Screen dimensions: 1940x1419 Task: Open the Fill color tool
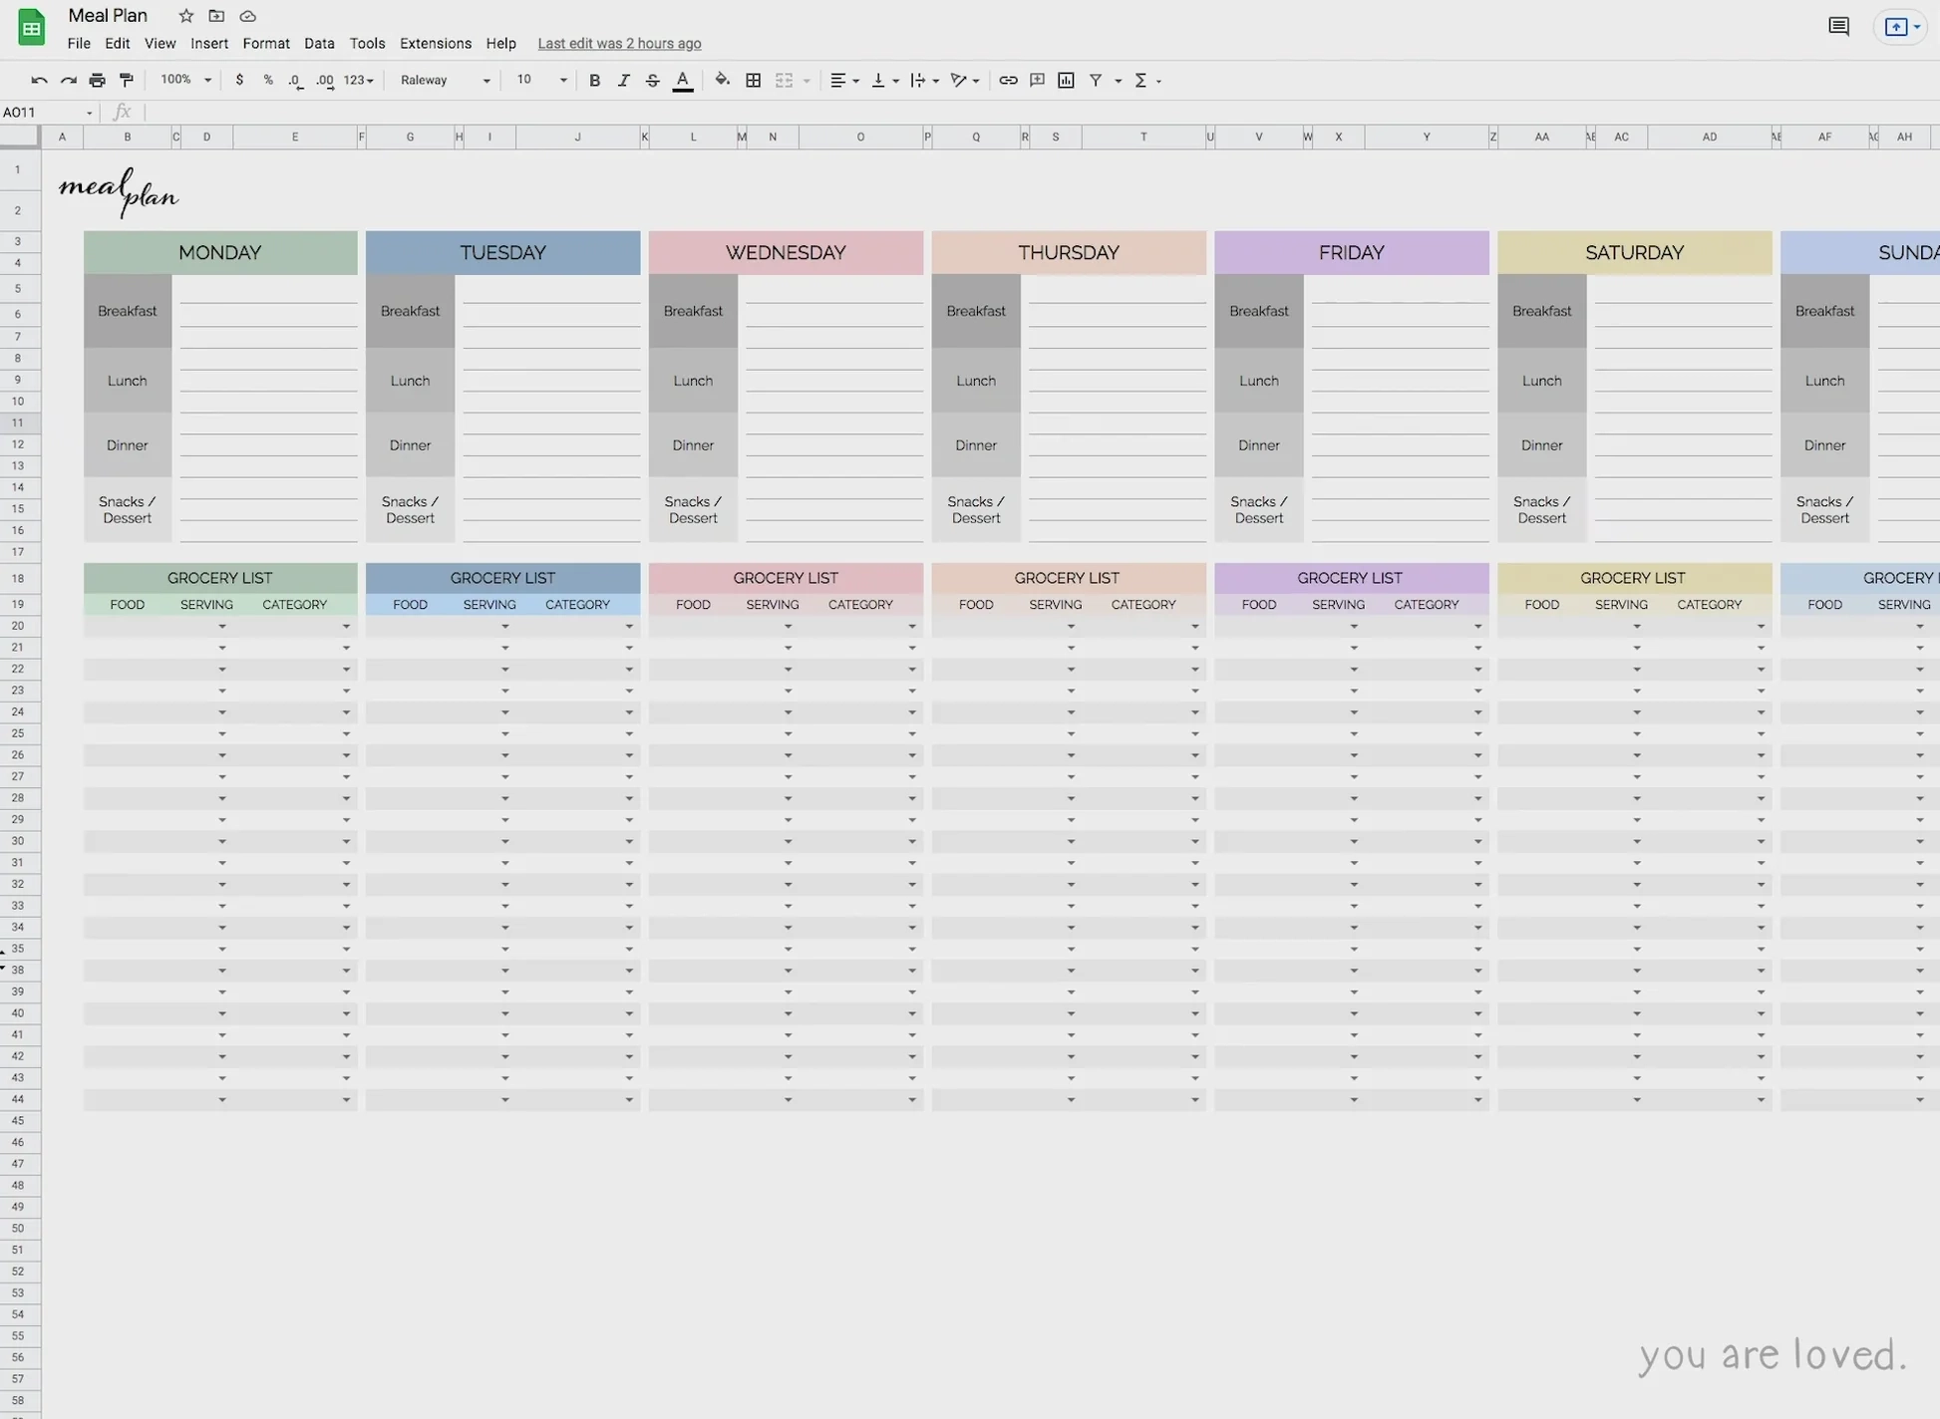pos(722,80)
